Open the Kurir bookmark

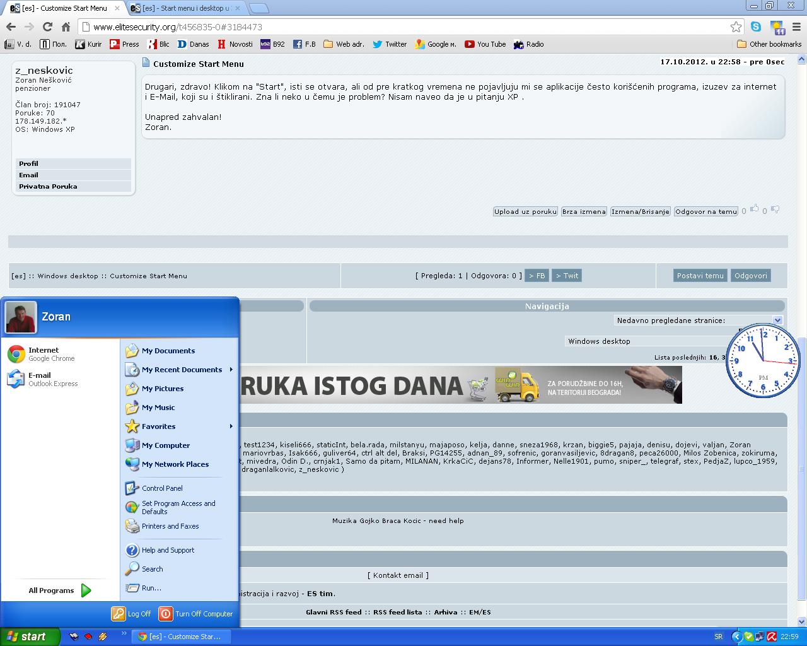88,44
